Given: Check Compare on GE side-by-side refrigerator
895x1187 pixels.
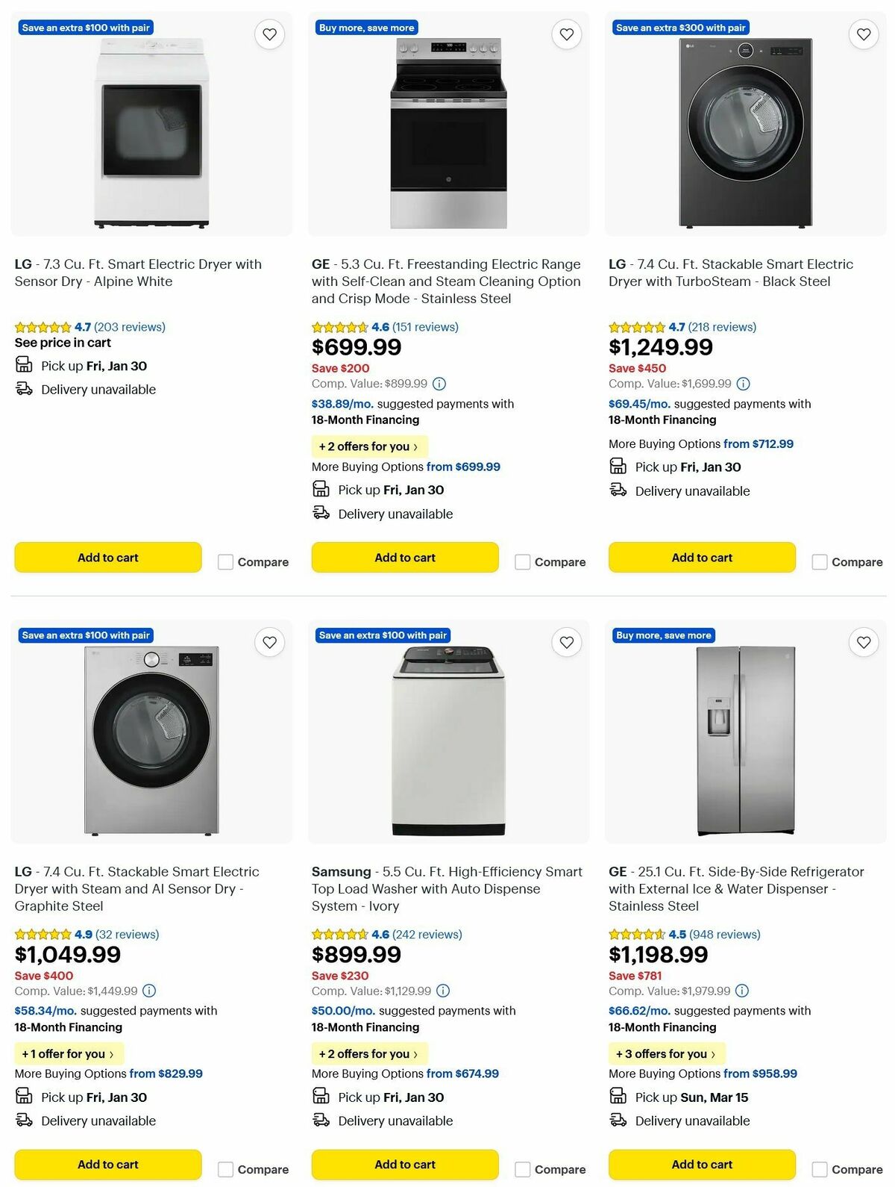Looking at the screenshot, I should (x=819, y=1169).
